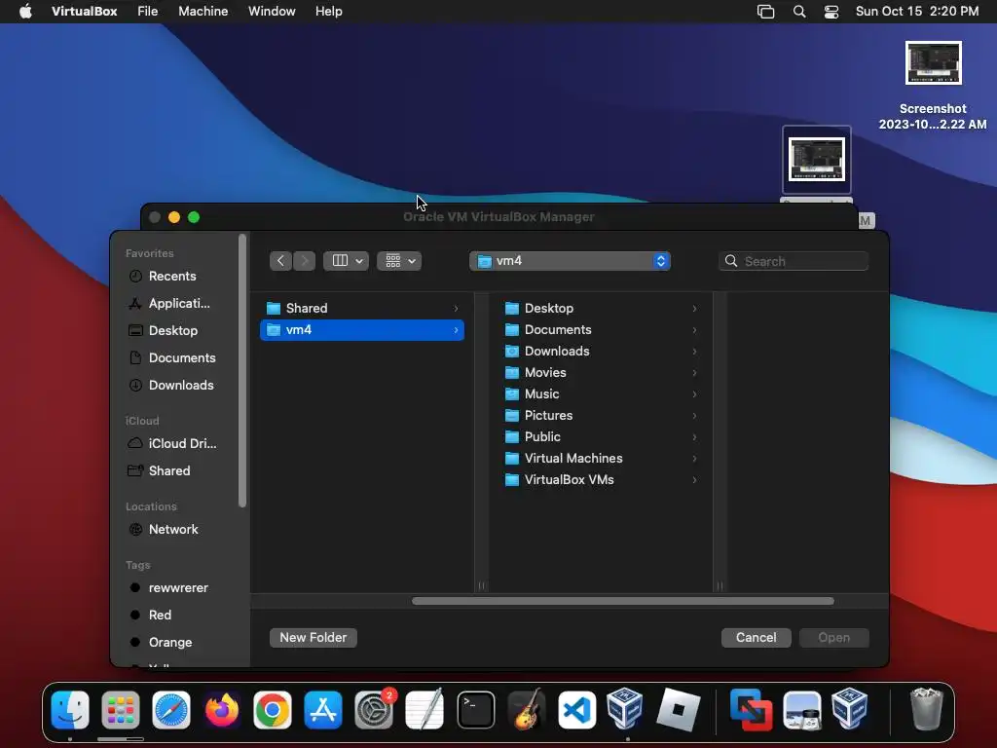
Task: Click the running VirtualBox dock icon
Action: 625,709
